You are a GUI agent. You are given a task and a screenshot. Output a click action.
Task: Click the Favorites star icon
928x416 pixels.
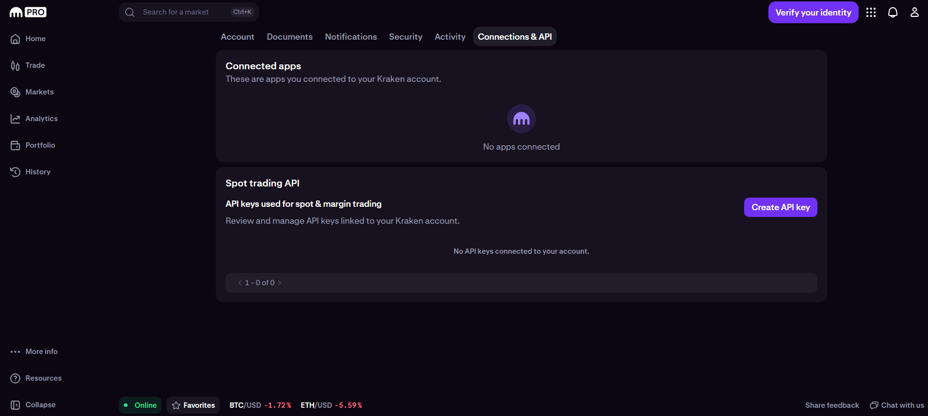click(x=176, y=405)
